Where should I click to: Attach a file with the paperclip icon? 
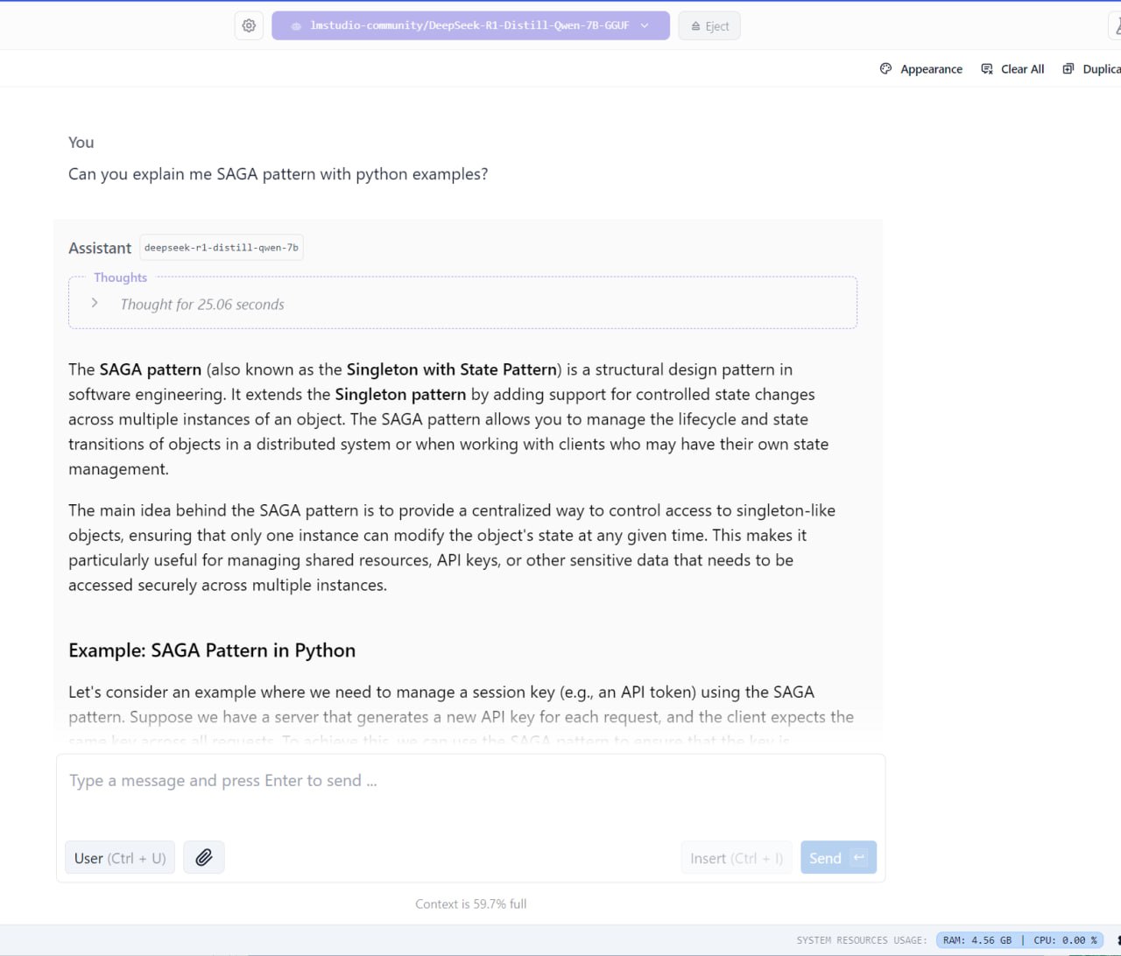[204, 857]
